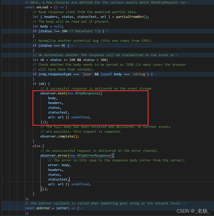214x216 pixels.
Task: Click 'HttpResponse' class name
Action: [x=87, y=93]
